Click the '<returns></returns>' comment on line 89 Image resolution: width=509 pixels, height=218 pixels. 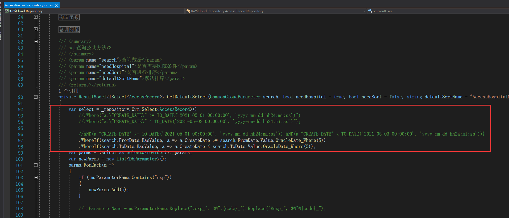click(x=92, y=85)
